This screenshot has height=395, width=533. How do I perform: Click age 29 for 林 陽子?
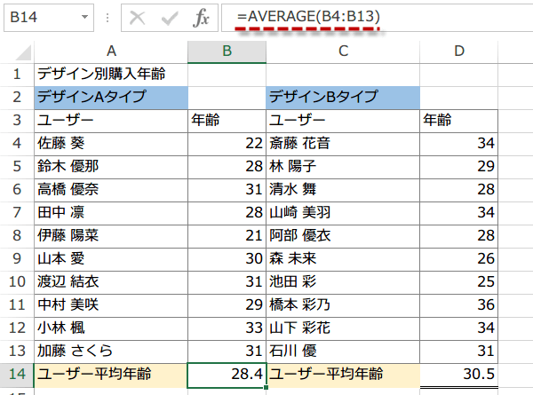coord(459,167)
